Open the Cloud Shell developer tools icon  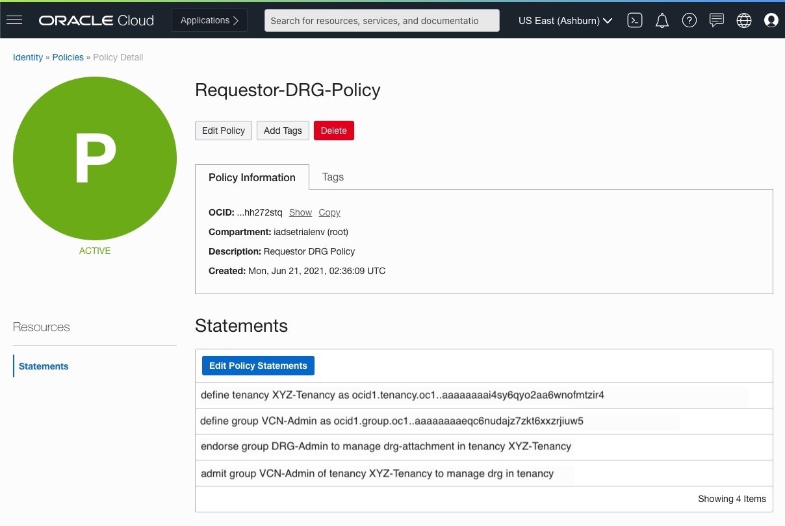(x=635, y=21)
